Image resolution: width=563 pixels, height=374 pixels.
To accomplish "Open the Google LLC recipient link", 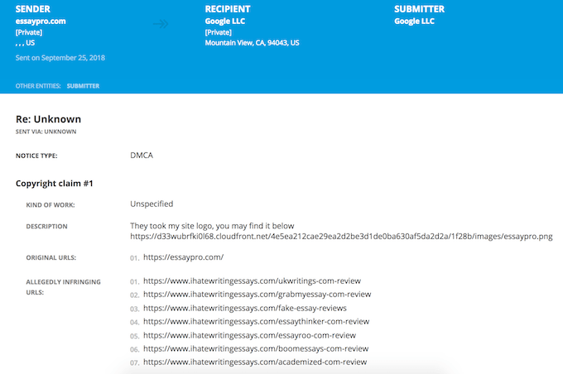I will [x=224, y=22].
